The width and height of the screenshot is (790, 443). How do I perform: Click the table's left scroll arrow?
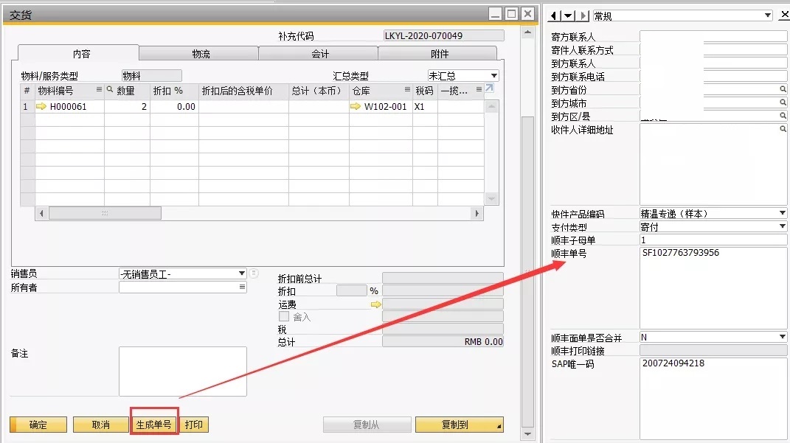pos(41,214)
